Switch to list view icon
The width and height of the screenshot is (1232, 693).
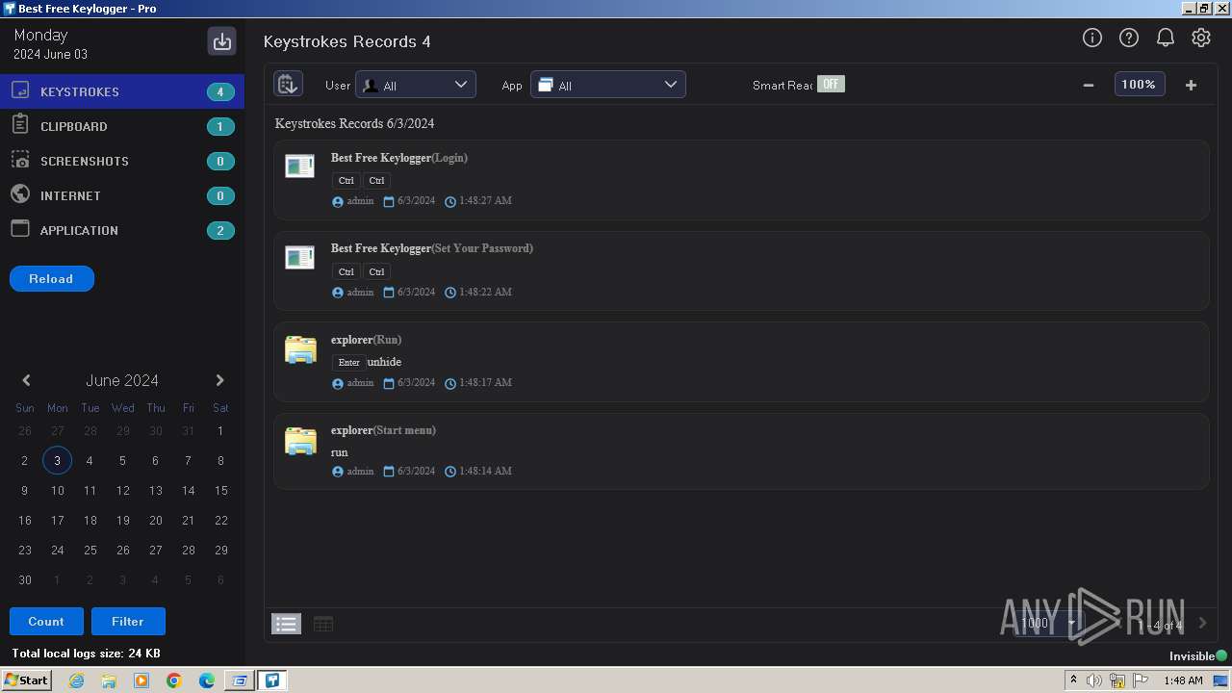click(286, 624)
